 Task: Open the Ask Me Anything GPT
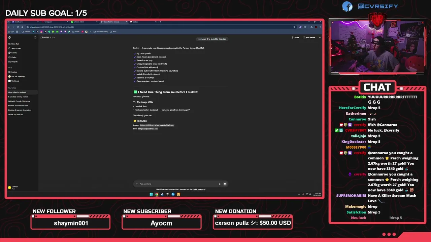coord(16,76)
